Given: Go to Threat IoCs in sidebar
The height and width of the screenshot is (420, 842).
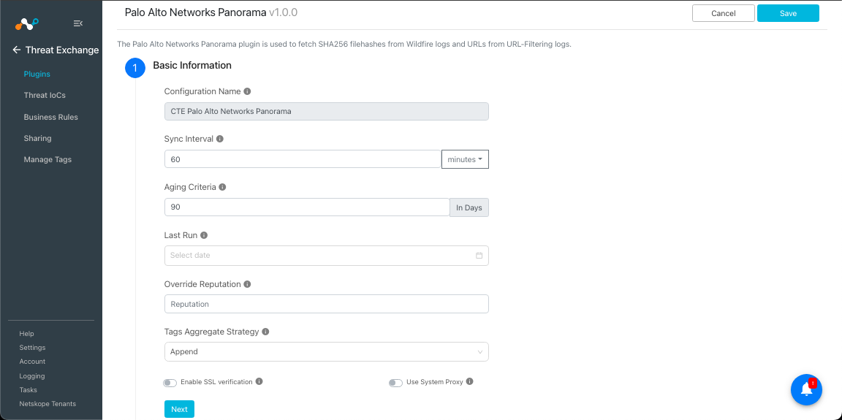Looking at the screenshot, I should [45, 95].
